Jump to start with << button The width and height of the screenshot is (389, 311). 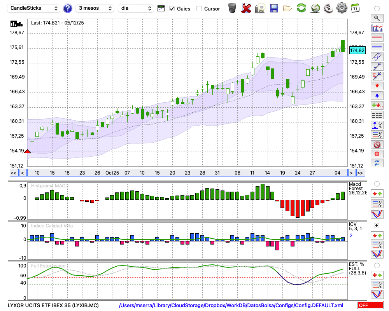point(13,173)
